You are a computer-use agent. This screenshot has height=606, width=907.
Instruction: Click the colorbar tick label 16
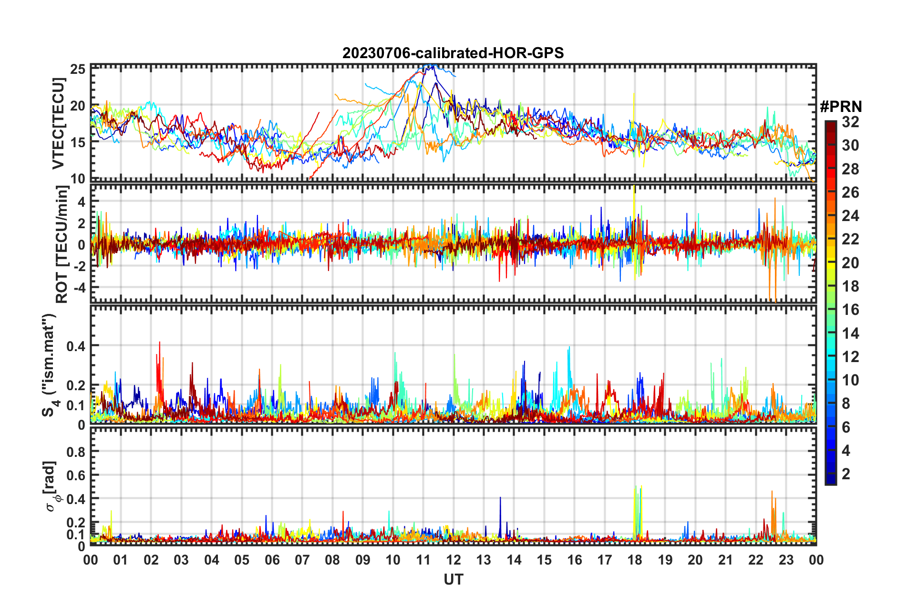[850, 310]
